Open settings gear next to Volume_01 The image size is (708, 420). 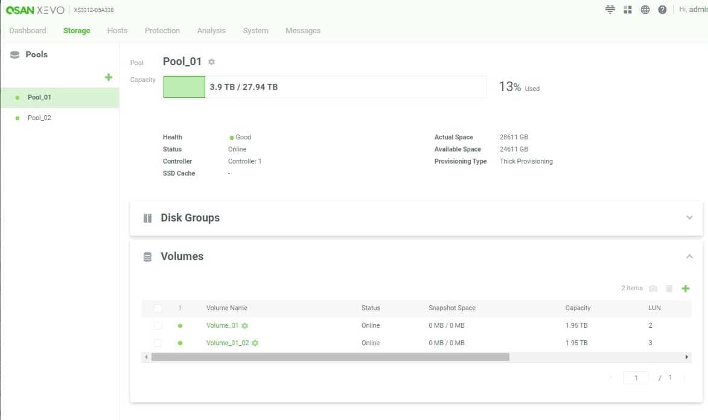[245, 326]
